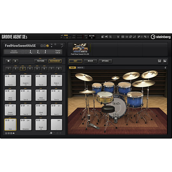The height and width of the screenshot is (172, 172).
Task: Select pad group 3
Action: click(23, 69)
